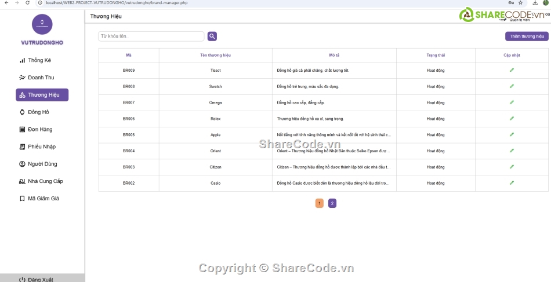This screenshot has width=551, height=282.
Task: Bookmark page with star icon
Action: tap(520, 3)
